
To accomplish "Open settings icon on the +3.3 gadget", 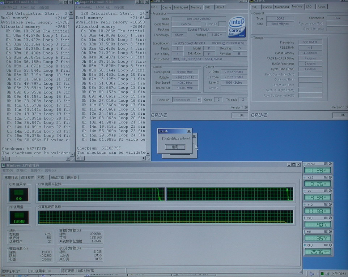I will tap(326, 177).
